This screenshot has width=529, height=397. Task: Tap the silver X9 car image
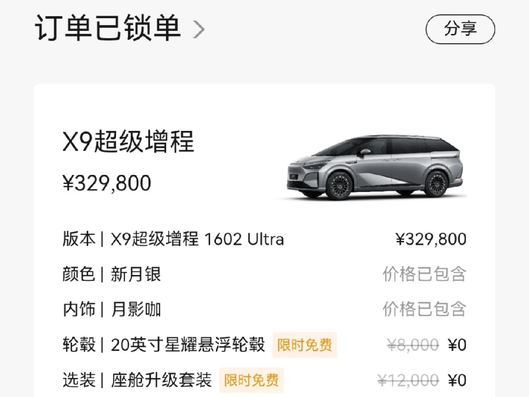coord(375,167)
